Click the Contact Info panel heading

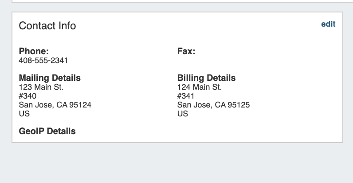click(x=47, y=26)
